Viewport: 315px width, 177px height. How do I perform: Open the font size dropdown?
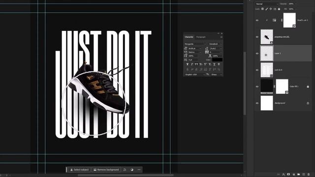pyautogui.click(x=200, y=49)
